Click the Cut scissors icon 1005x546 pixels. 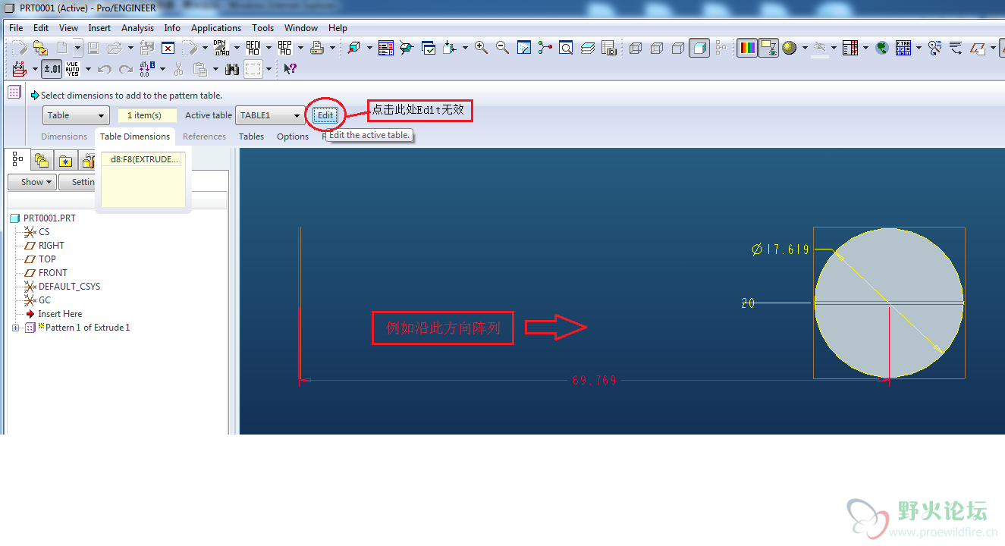point(179,69)
